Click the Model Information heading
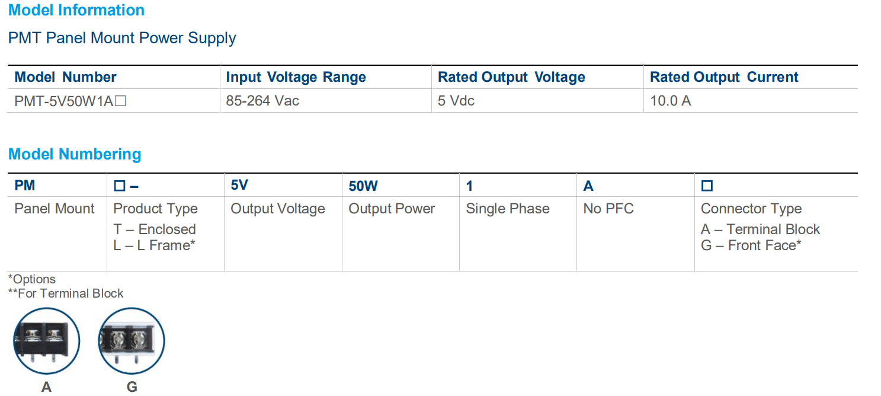The image size is (881, 396). click(x=76, y=11)
